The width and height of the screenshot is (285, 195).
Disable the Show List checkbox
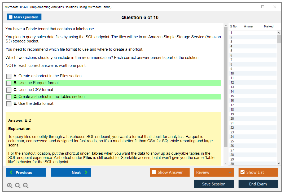click(243, 172)
